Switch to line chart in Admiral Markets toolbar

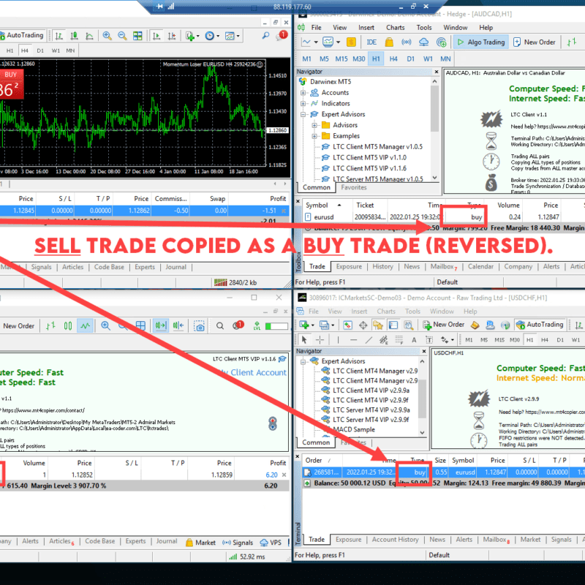(85, 326)
